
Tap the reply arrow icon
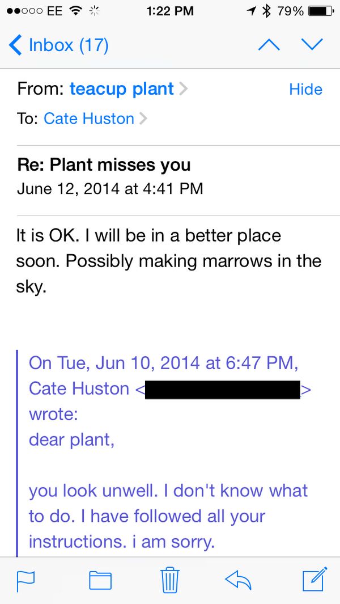pyautogui.click(x=238, y=579)
